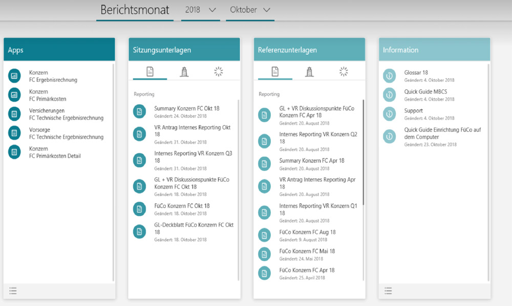This screenshot has height=306, width=512.
Task: Switch to building tab in Referenzunterlagen
Action: (309, 72)
